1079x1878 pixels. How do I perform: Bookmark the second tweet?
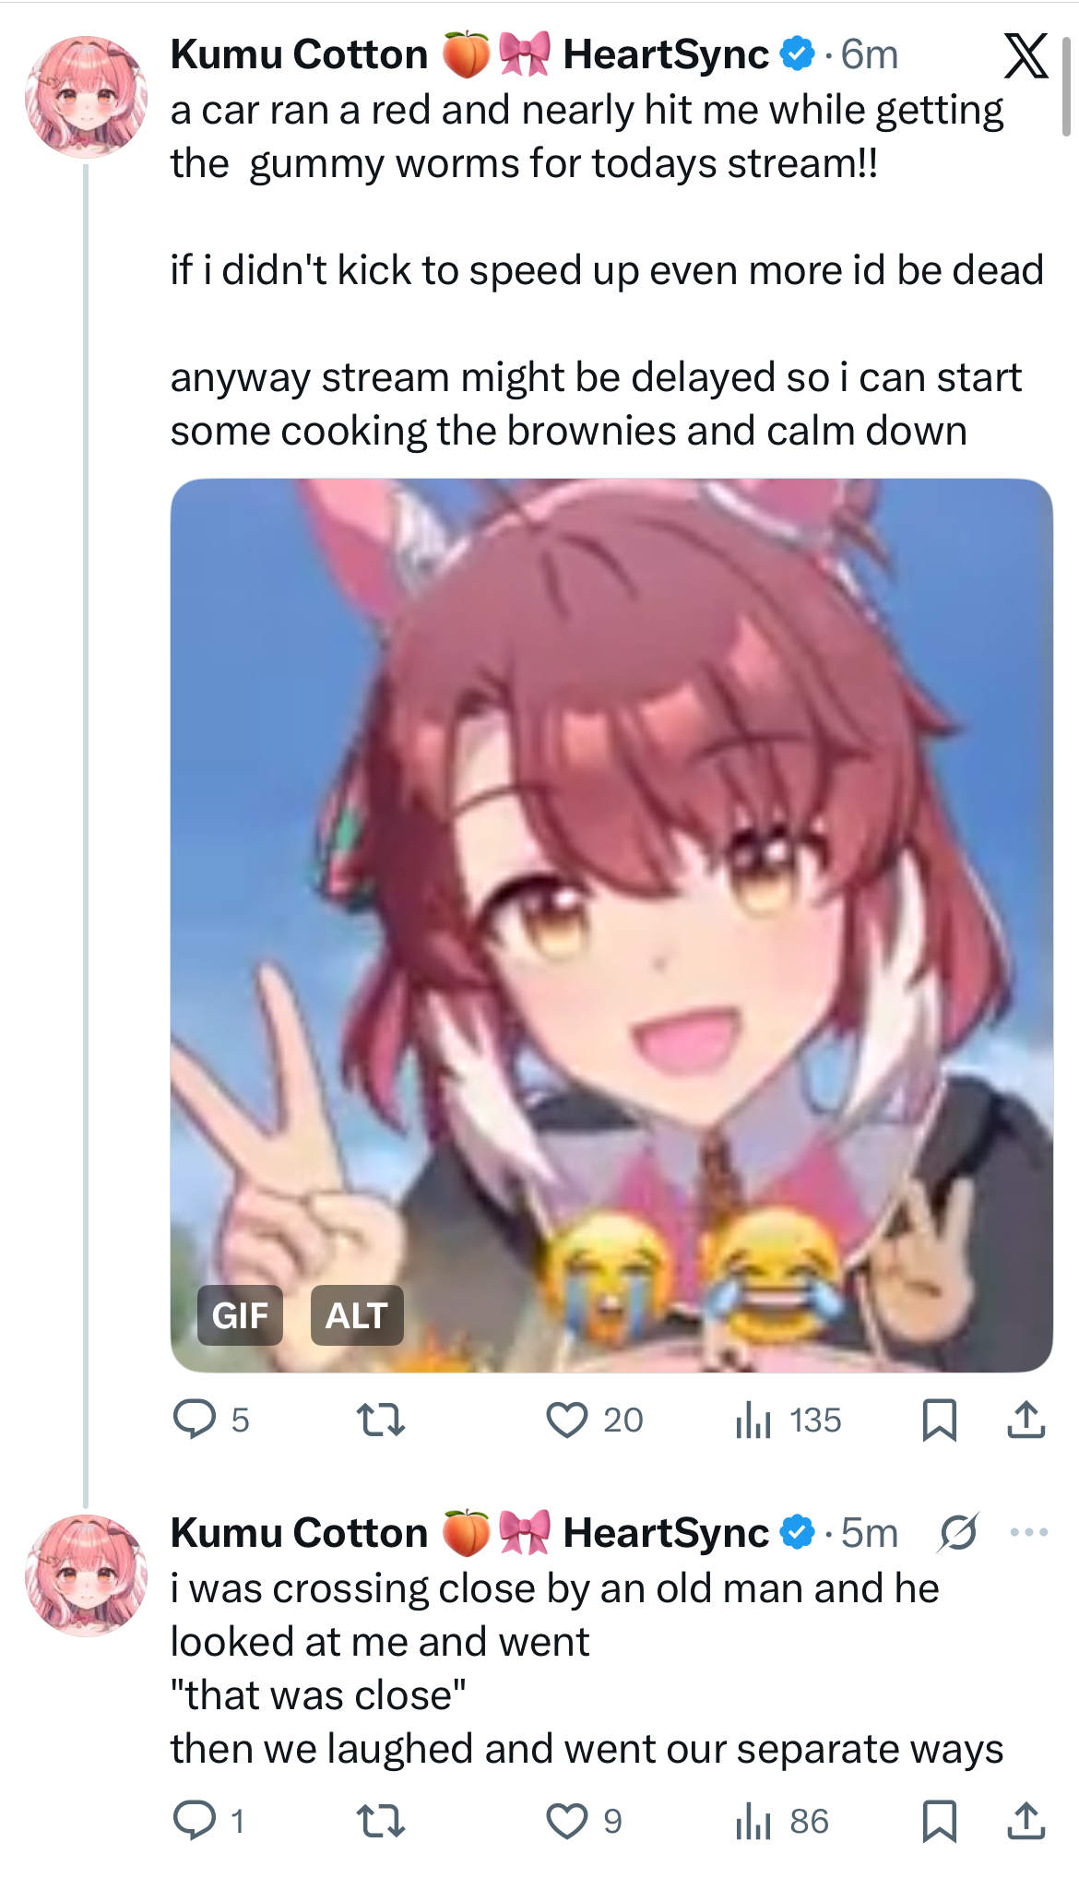click(939, 1821)
